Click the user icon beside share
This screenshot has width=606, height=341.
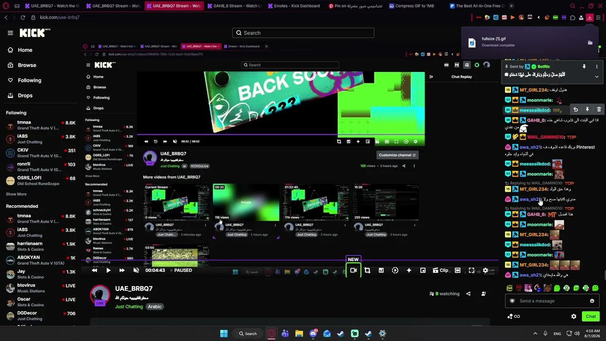(x=483, y=294)
